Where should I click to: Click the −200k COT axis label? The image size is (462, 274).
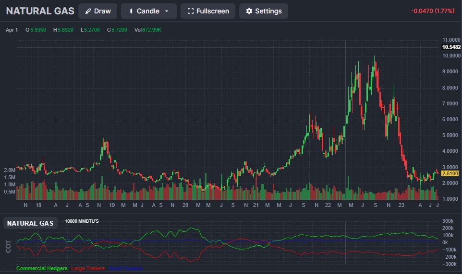(x=450, y=257)
